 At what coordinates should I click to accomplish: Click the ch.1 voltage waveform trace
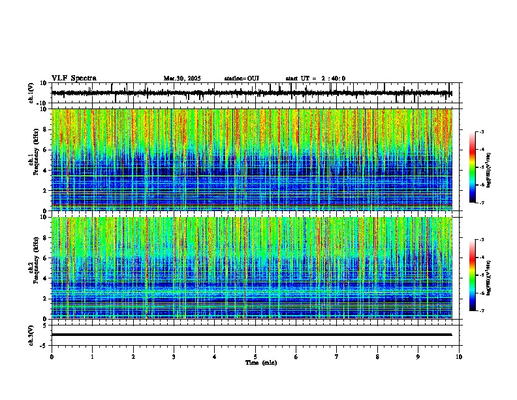(x=251, y=93)
